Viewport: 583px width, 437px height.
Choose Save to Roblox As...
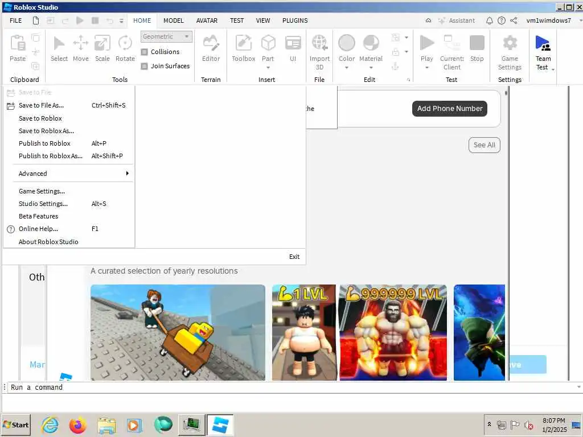tap(69, 131)
